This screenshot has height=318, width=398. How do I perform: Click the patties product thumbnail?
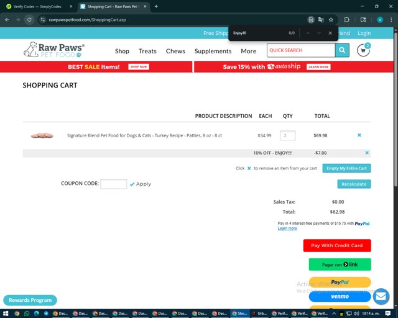pyautogui.click(x=42, y=135)
